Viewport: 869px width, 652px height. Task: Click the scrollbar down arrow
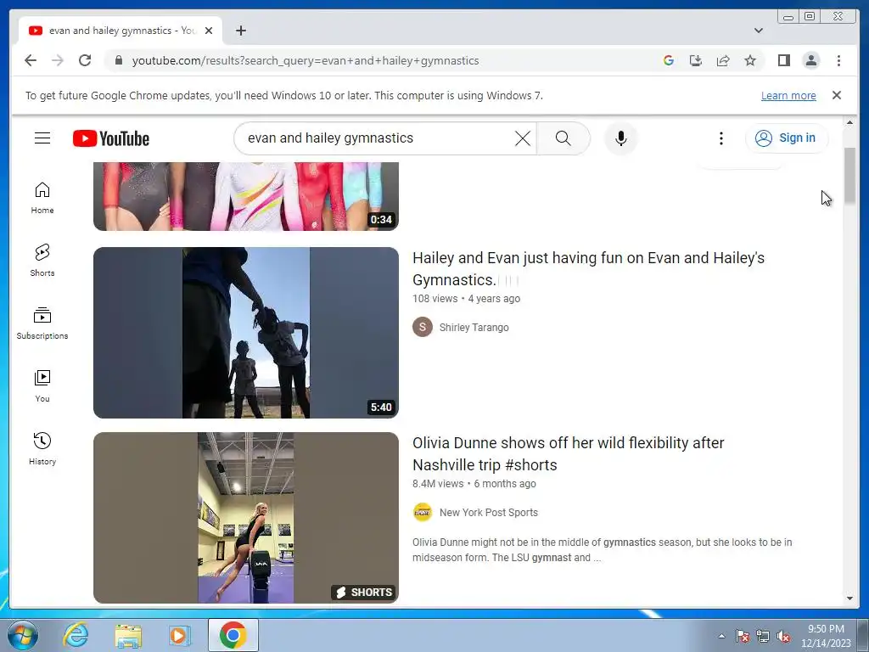pyautogui.click(x=849, y=599)
